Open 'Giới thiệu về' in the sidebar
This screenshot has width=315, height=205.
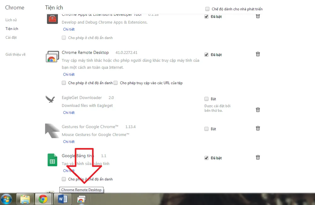(x=15, y=54)
